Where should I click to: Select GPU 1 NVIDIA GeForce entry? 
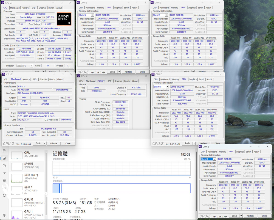27,215
